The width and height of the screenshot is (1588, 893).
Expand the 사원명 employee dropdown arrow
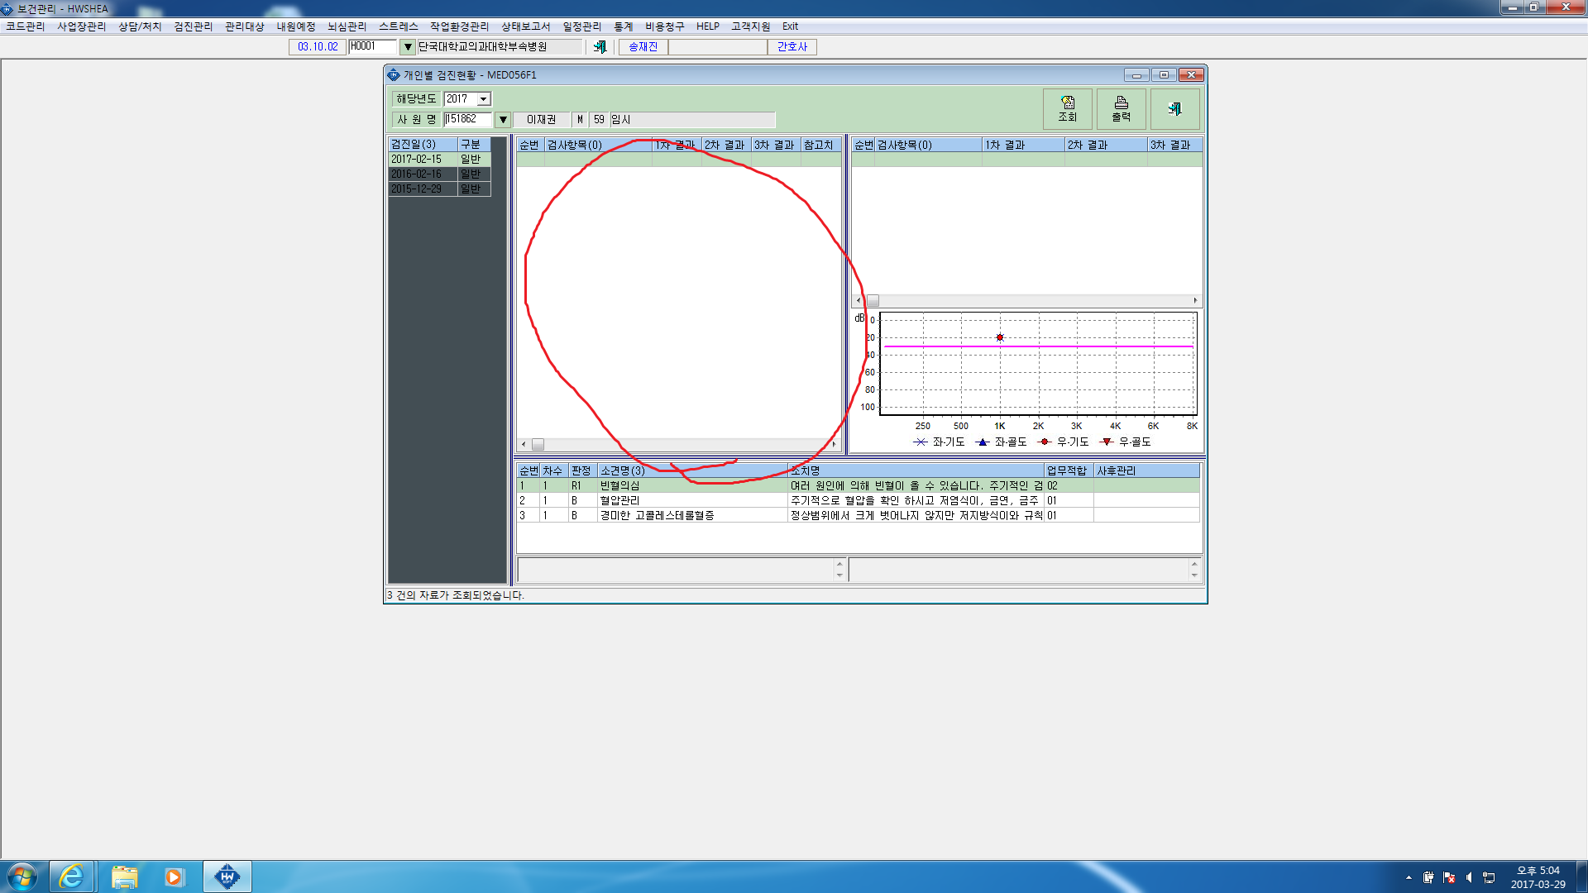click(x=502, y=120)
